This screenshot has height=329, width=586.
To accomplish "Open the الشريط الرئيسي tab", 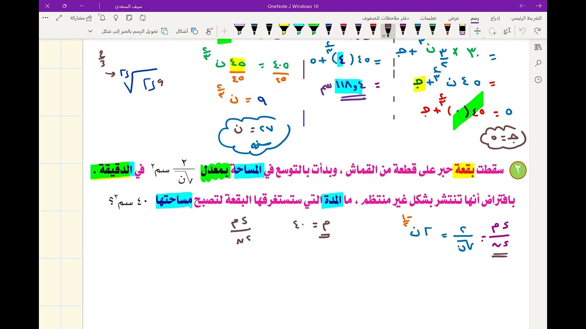I will 526,18.
